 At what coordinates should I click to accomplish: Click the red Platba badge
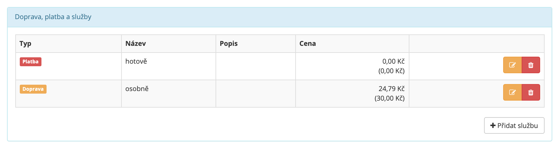click(x=31, y=62)
